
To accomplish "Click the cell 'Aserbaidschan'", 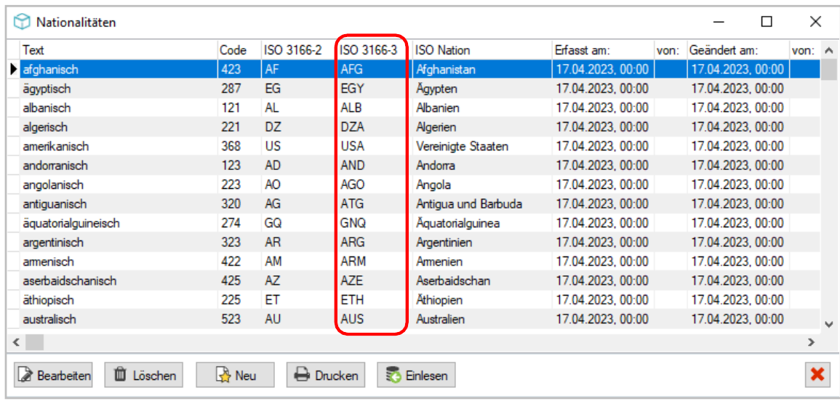I will tap(482, 281).
